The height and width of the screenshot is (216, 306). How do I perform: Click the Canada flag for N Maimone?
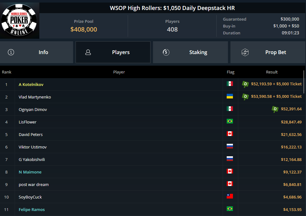click(230, 171)
